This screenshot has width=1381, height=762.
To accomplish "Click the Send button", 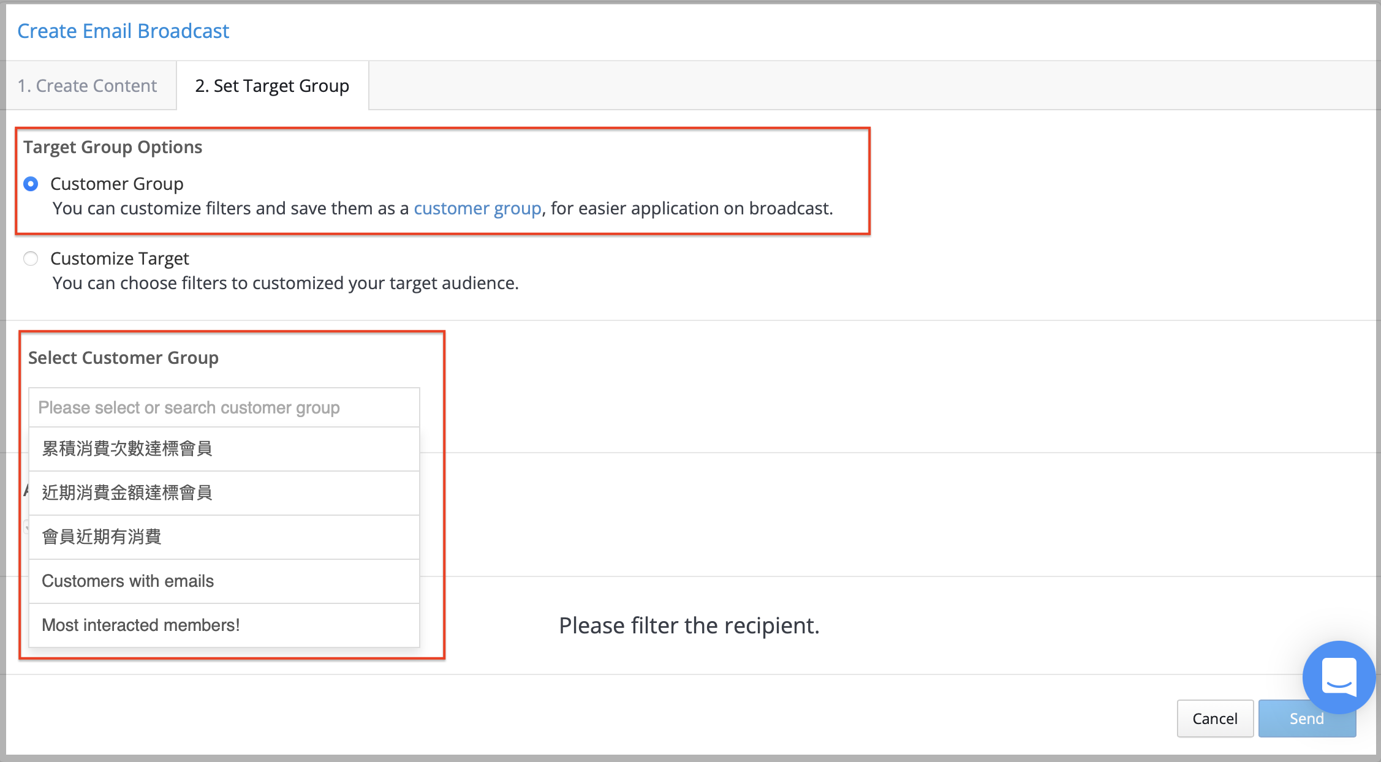I will click(1307, 719).
